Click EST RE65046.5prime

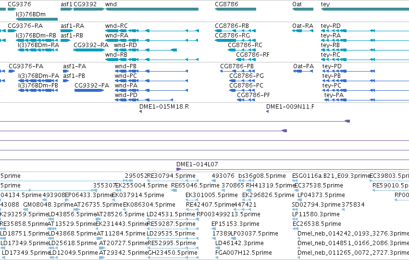pos(195,186)
